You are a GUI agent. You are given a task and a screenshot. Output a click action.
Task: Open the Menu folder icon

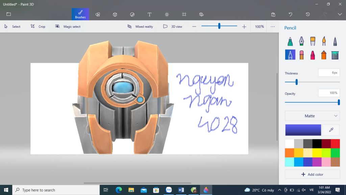(8, 14)
